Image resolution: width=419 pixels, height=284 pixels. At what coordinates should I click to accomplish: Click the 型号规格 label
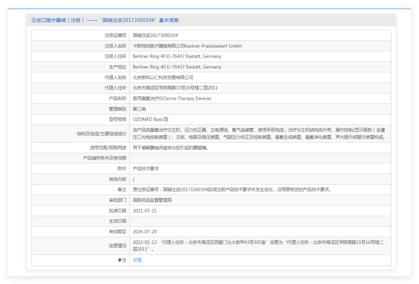click(117, 119)
